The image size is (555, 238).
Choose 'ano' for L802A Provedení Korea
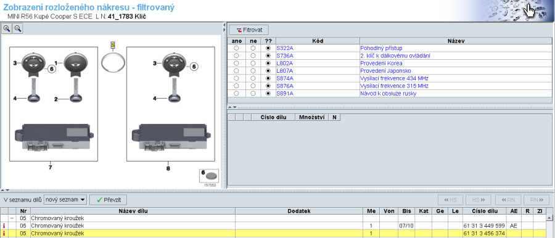point(236,63)
